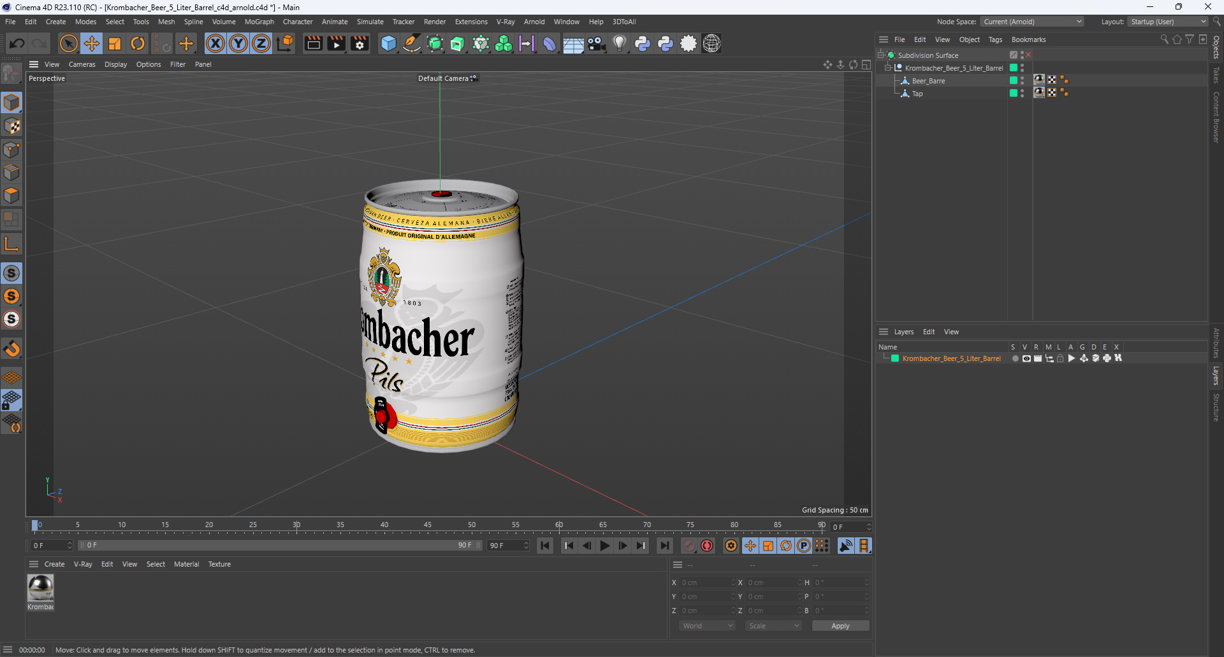Image resolution: width=1224 pixels, height=657 pixels.
Task: Open Node Space dropdown
Action: pos(1032,22)
